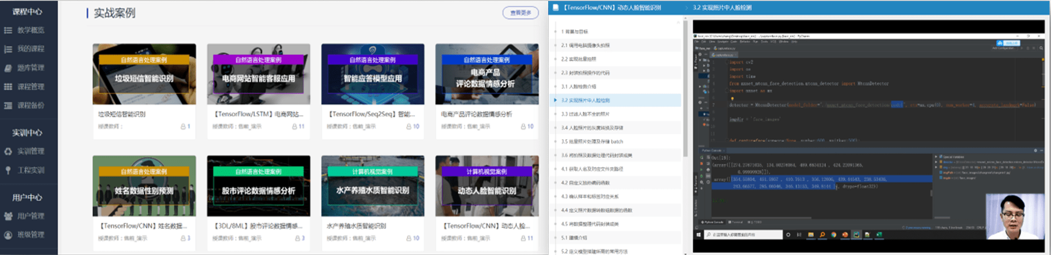
Task: Click the 查看更多 button
Action: 520,13
